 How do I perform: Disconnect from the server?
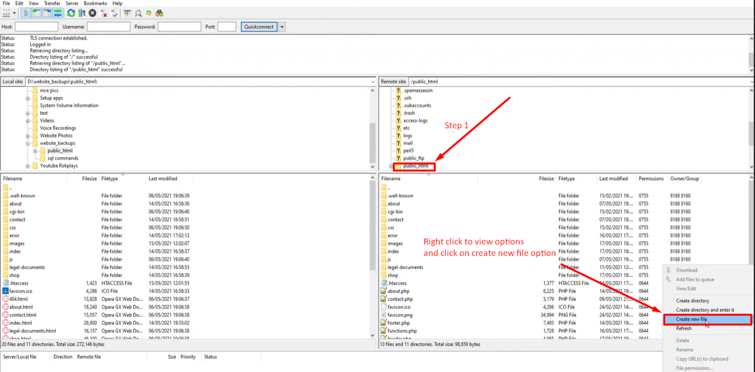[x=103, y=13]
